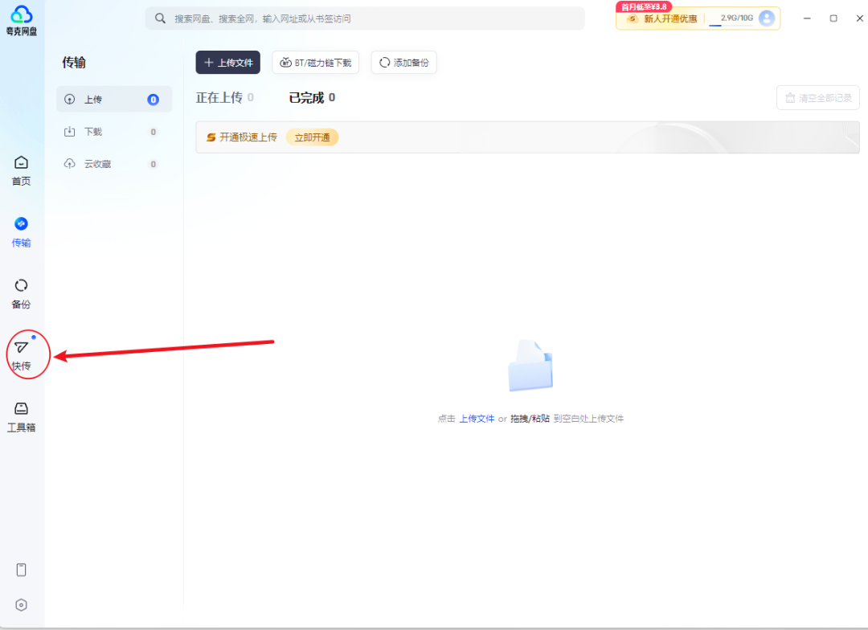This screenshot has height=630, width=868.
Task: Open the 首页 home icon in sidebar
Action: (22, 170)
